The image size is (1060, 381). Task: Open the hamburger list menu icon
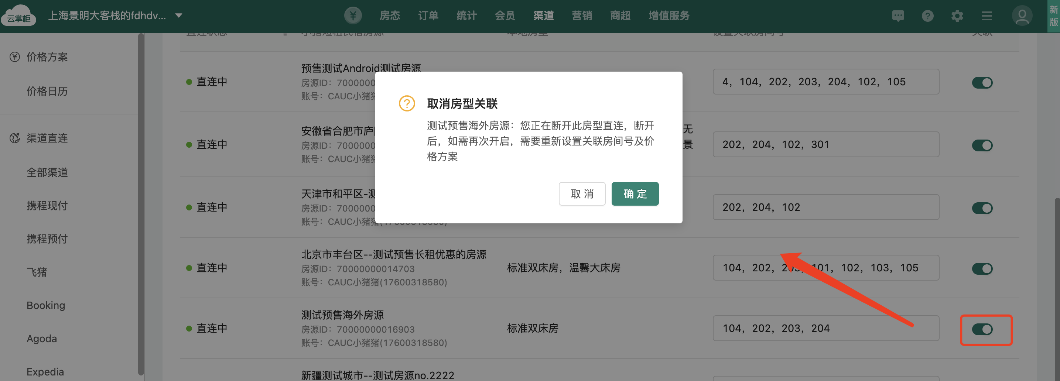click(x=987, y=16)
